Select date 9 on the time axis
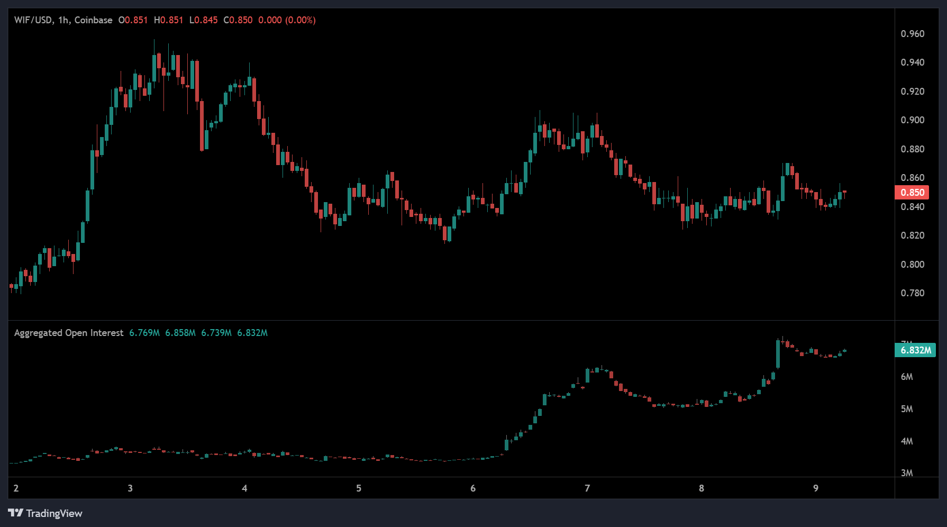Viewport: 947px width, 527px height. [x=816, y=488]
